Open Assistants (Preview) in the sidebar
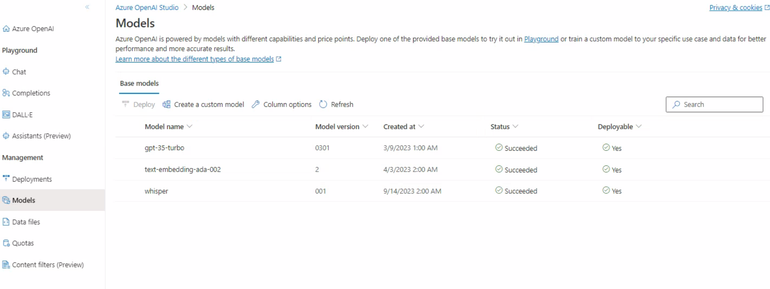770x289 pixels. click(x=41, y=136)
